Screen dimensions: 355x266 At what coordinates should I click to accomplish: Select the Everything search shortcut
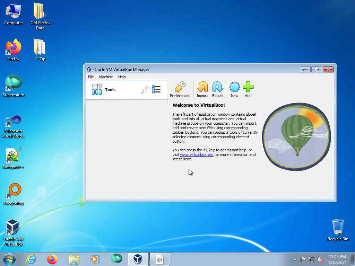[x=14, y=194]
